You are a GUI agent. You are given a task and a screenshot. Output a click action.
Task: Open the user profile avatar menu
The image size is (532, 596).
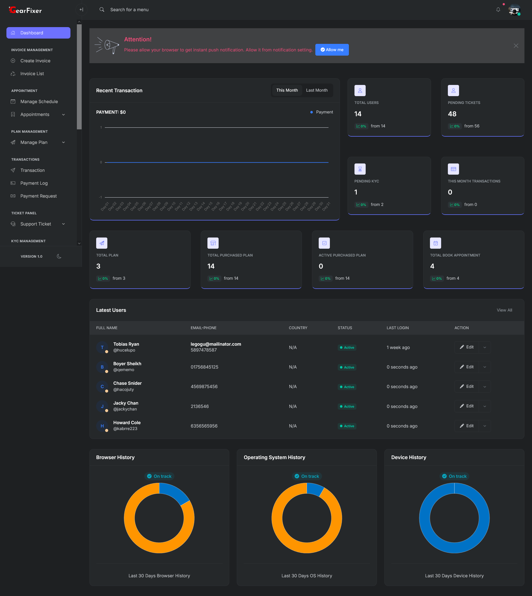tap(514, 10)
